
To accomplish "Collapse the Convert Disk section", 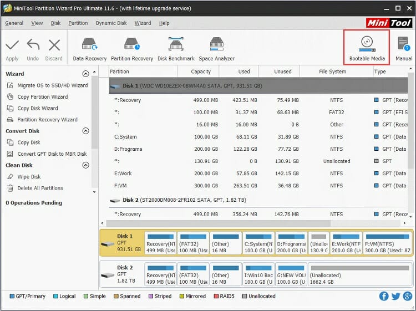I will [85, 131].
